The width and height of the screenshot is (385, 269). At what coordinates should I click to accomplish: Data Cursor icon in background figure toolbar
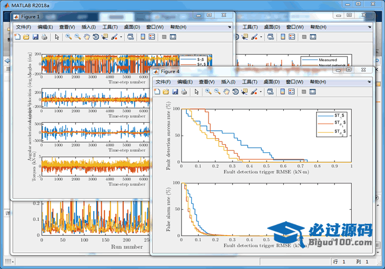click(245, 37)
